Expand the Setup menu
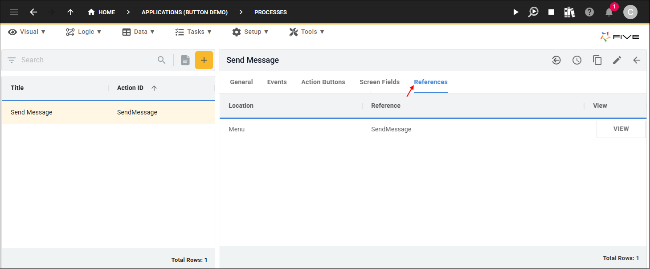Viewport: 650px width, 269px height. [x=250, y=32]
